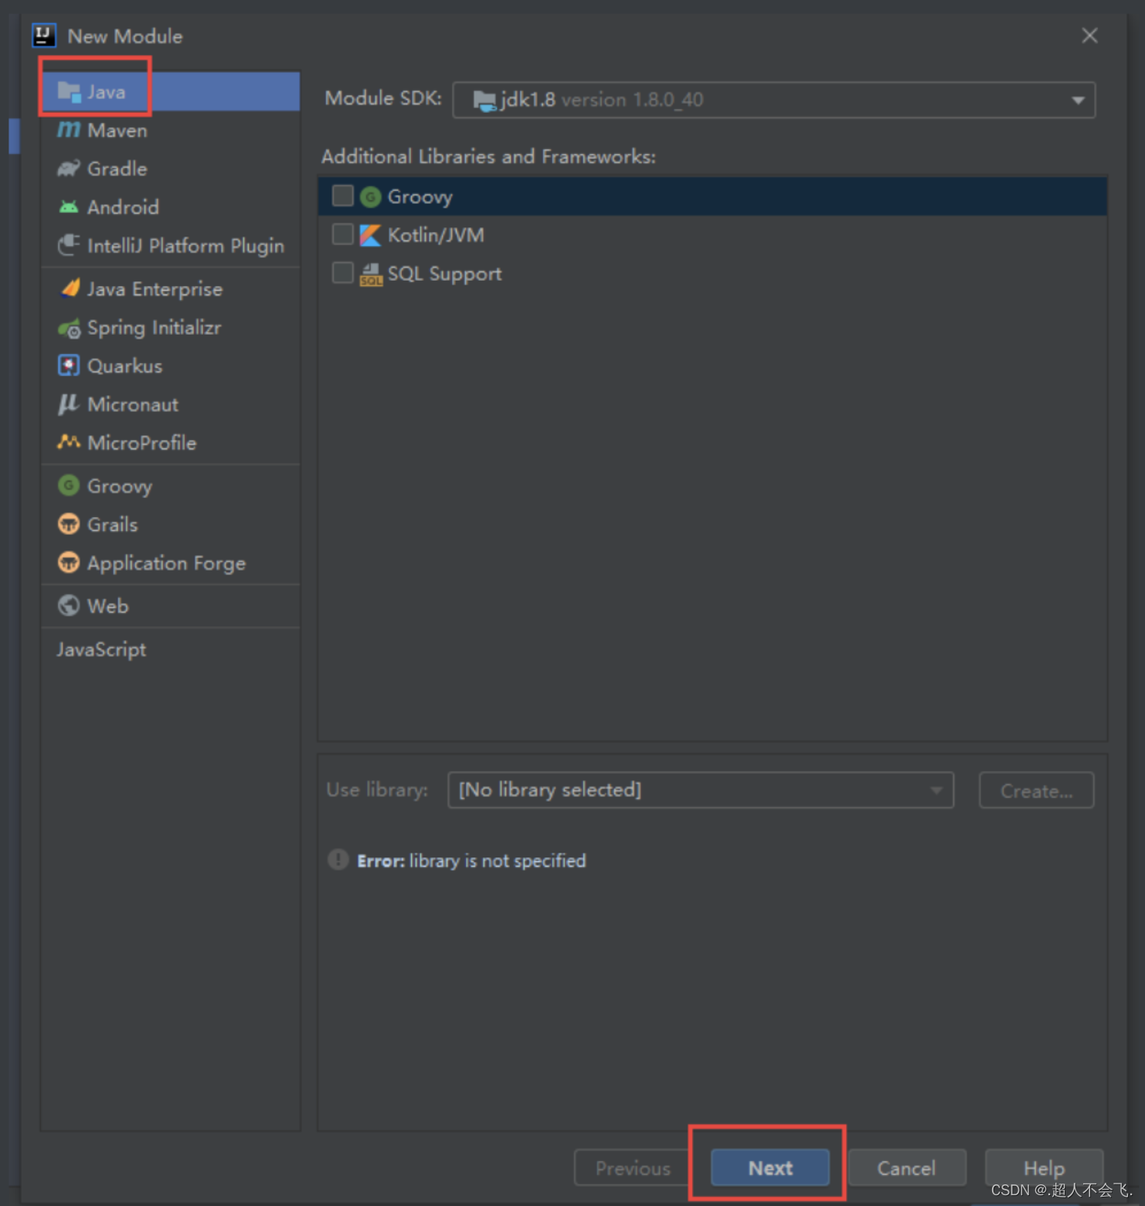
Task: Click the 'No library selected' field text
Action: [x=550, y=790]
